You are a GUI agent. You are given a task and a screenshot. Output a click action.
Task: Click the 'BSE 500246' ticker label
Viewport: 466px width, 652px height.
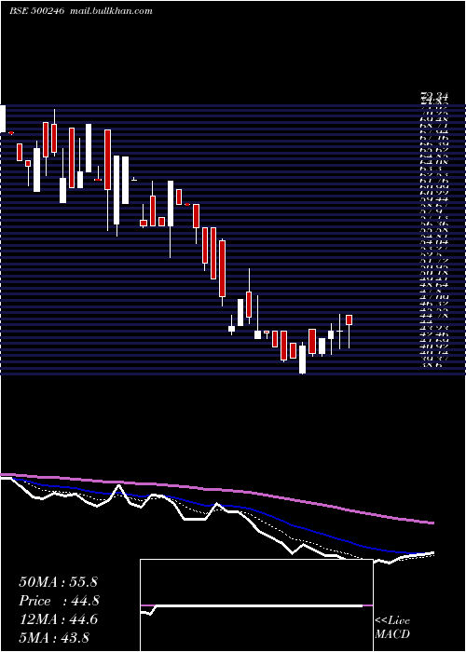pyautogui.click(x=36, y=11)
